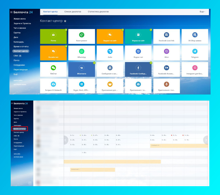
Task: Click КАРТА САЙТА link in Контакт-центр screen
Action: [x=18, y=81]
